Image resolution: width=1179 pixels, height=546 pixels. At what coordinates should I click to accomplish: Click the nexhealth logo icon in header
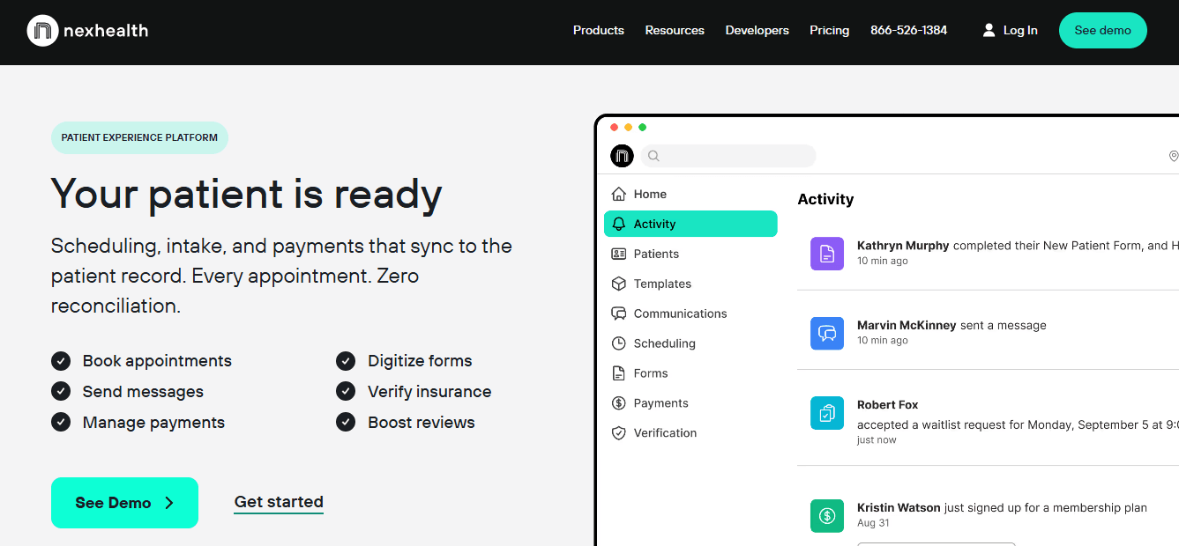point(42,31)
